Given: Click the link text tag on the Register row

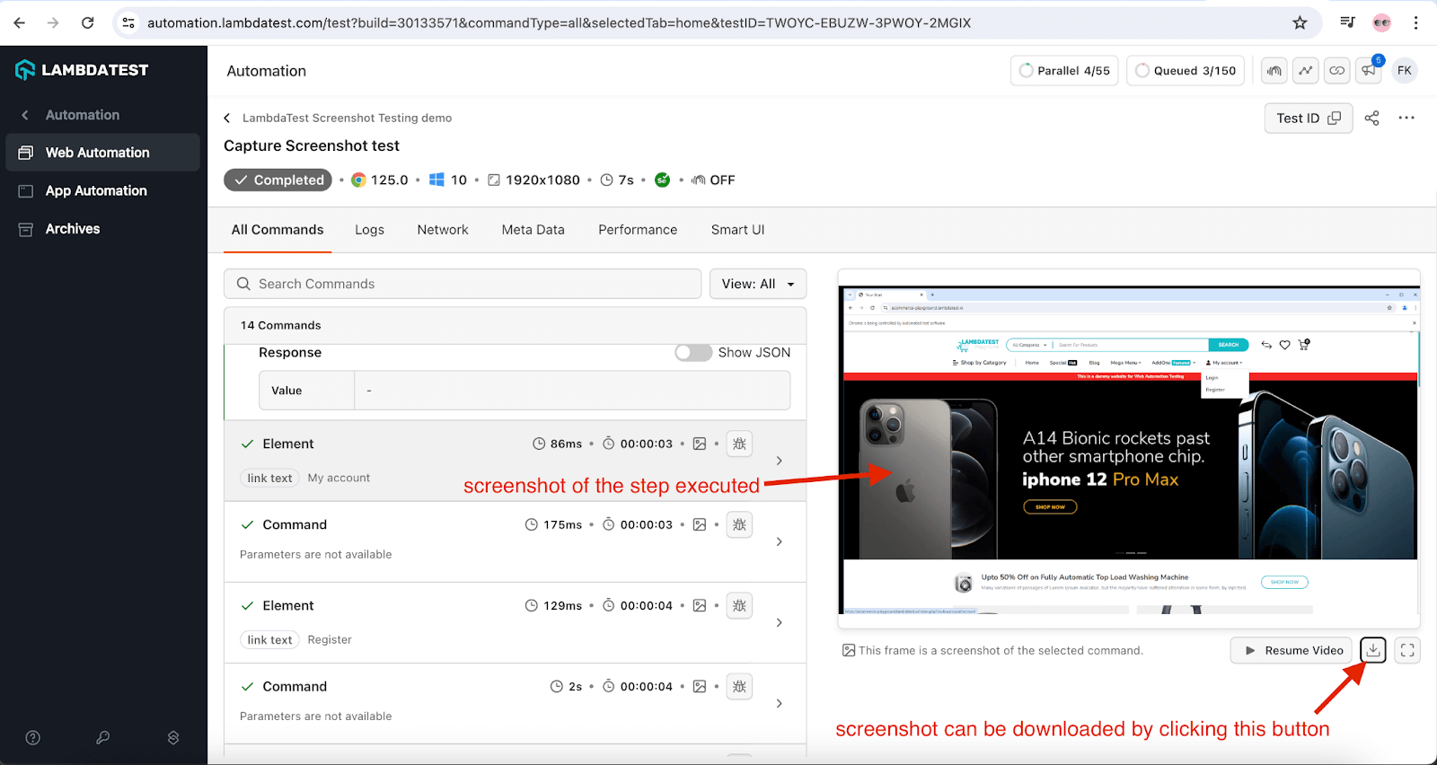Looking at the screenshot, I should (x=269, y=640).
